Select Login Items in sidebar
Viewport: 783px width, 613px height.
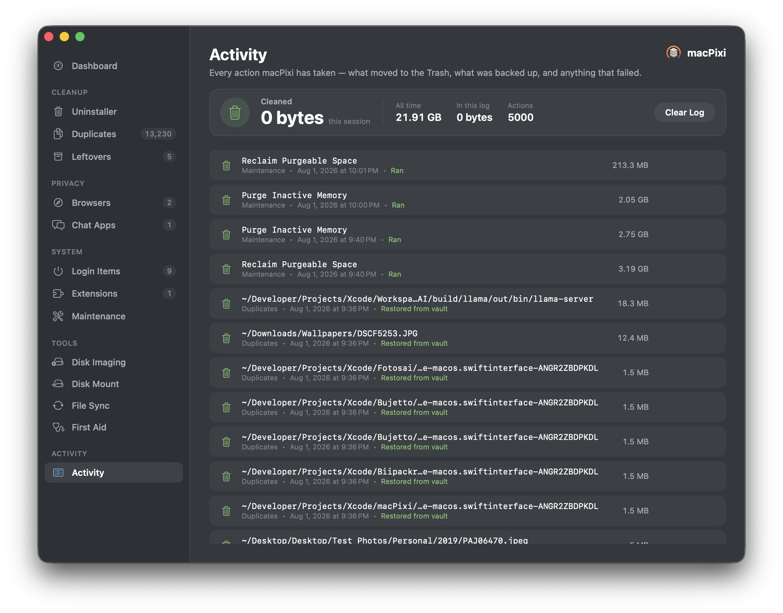coord(114,271)
